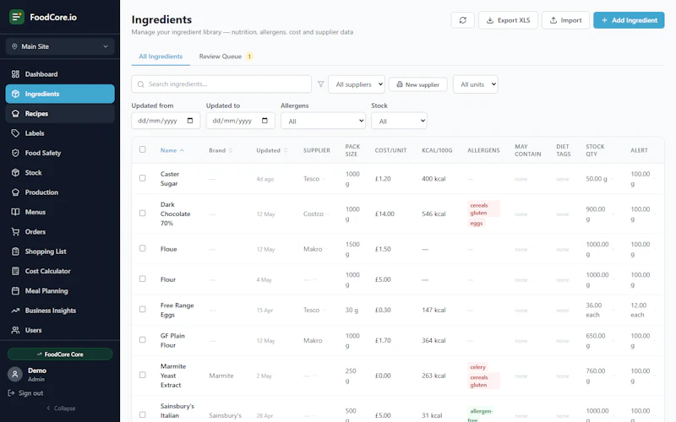Open the Users people icon
This screenshot has width=676, height=422.
click(x=15, y=330)
